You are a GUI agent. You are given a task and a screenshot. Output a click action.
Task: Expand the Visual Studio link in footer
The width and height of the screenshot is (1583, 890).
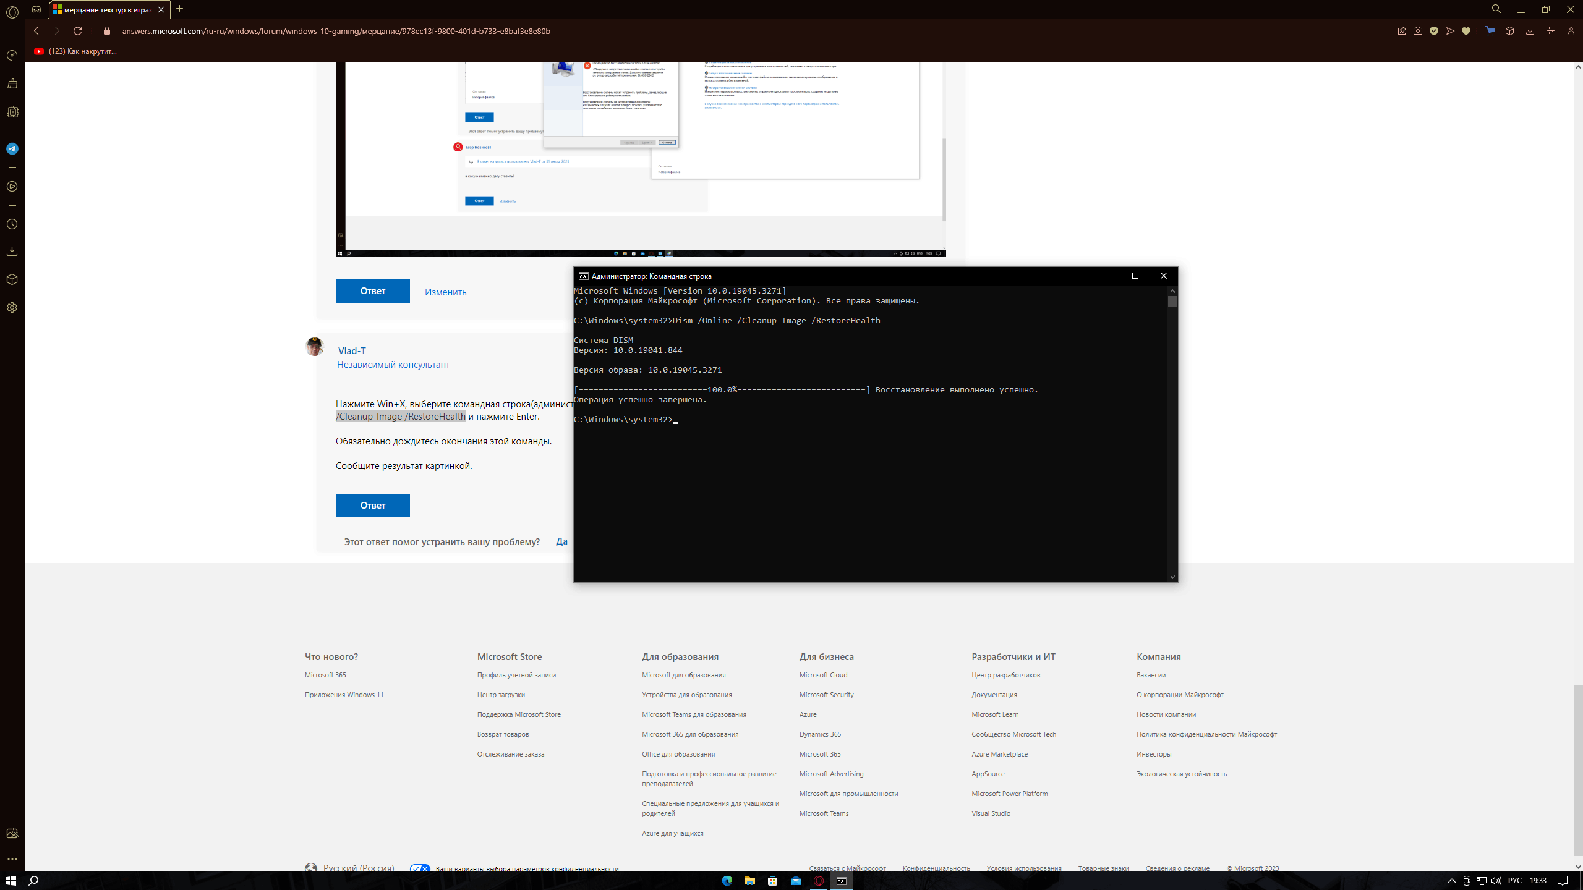click(989, 813)
